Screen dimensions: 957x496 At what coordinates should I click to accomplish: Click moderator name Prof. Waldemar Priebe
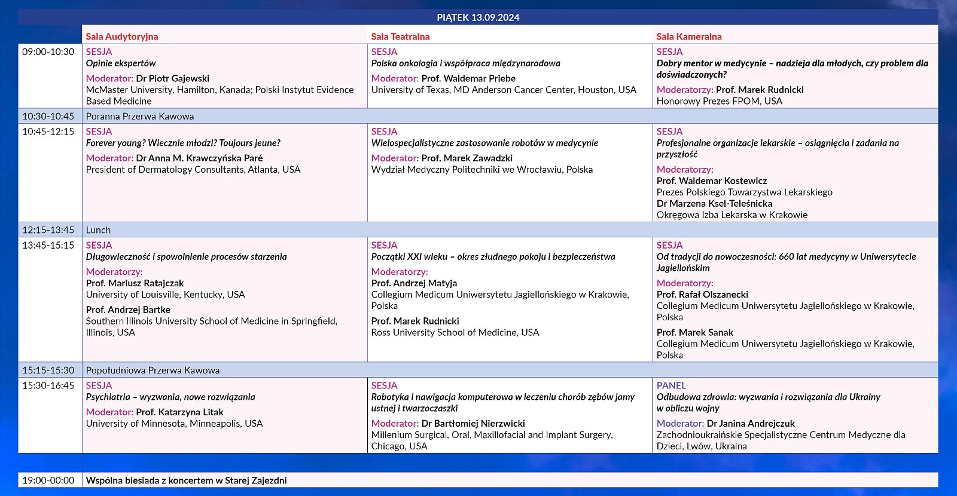click(468, 78)
